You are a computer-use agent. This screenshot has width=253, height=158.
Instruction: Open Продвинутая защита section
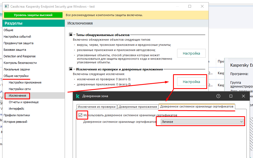(x=19, y=43)
